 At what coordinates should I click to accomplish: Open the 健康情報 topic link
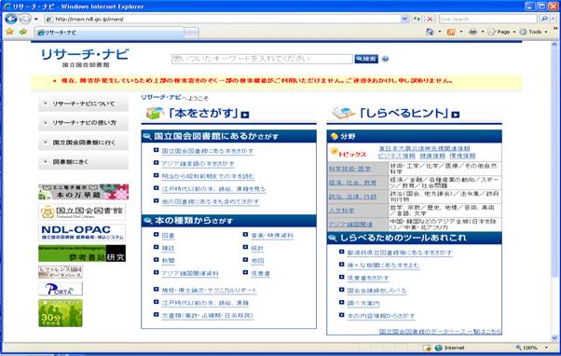point(432,156)
